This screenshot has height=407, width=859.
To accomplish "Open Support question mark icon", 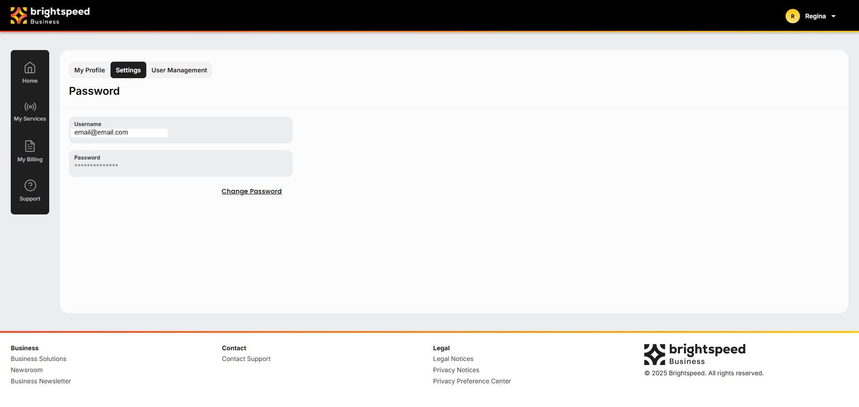I will (30, 185).
